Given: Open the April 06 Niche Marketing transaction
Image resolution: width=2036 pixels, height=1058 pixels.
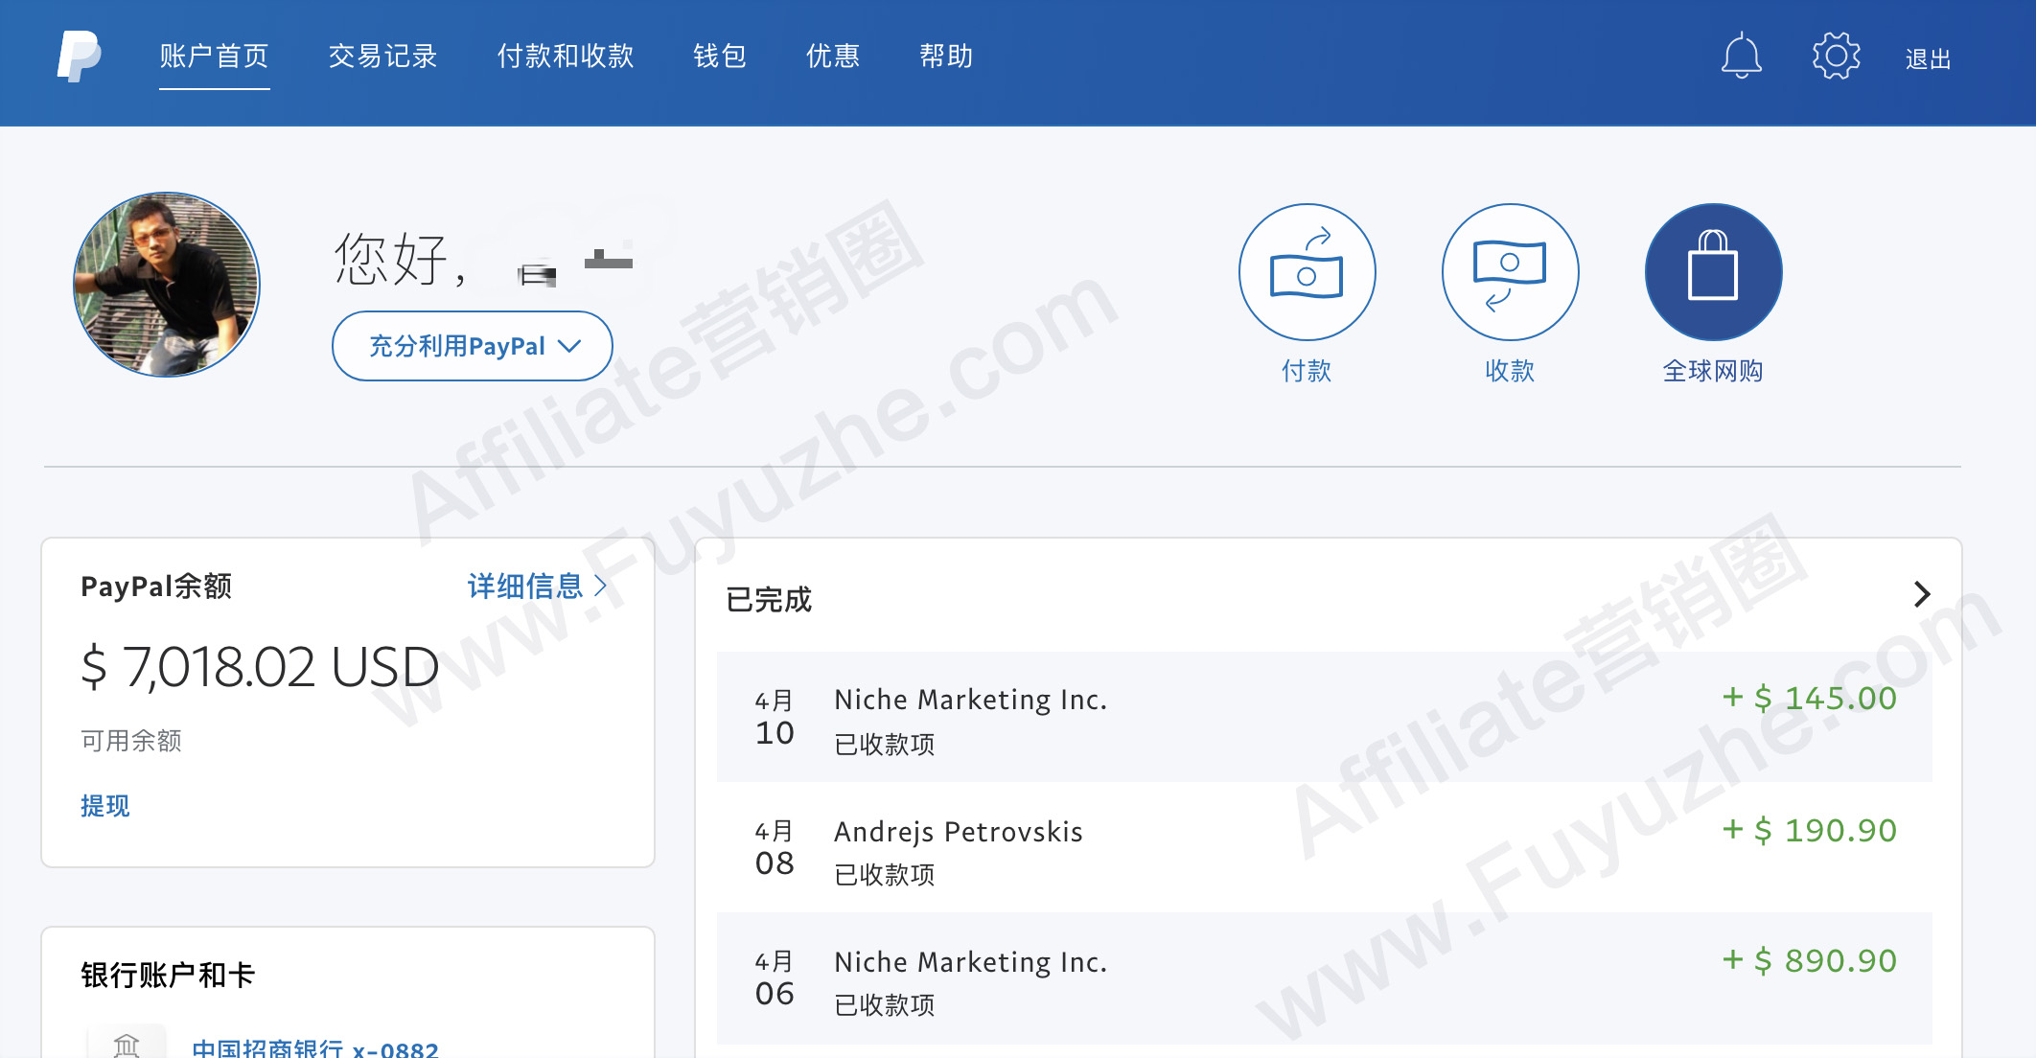Looking at the screenshot, I should coord(1324,977).
